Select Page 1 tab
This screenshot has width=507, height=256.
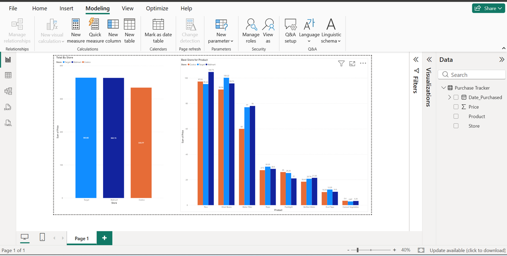tap(82, 238)
